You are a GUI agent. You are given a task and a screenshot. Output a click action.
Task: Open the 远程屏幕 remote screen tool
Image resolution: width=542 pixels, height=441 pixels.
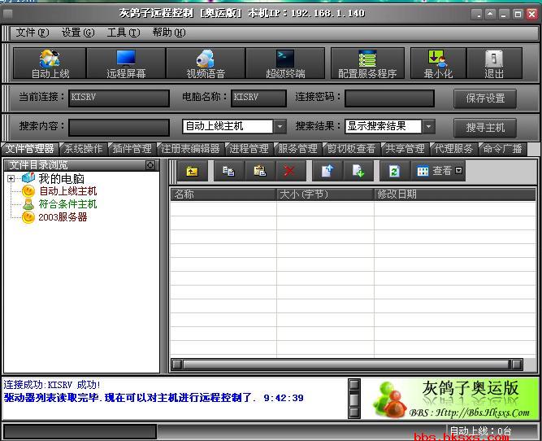click(126, 63)
